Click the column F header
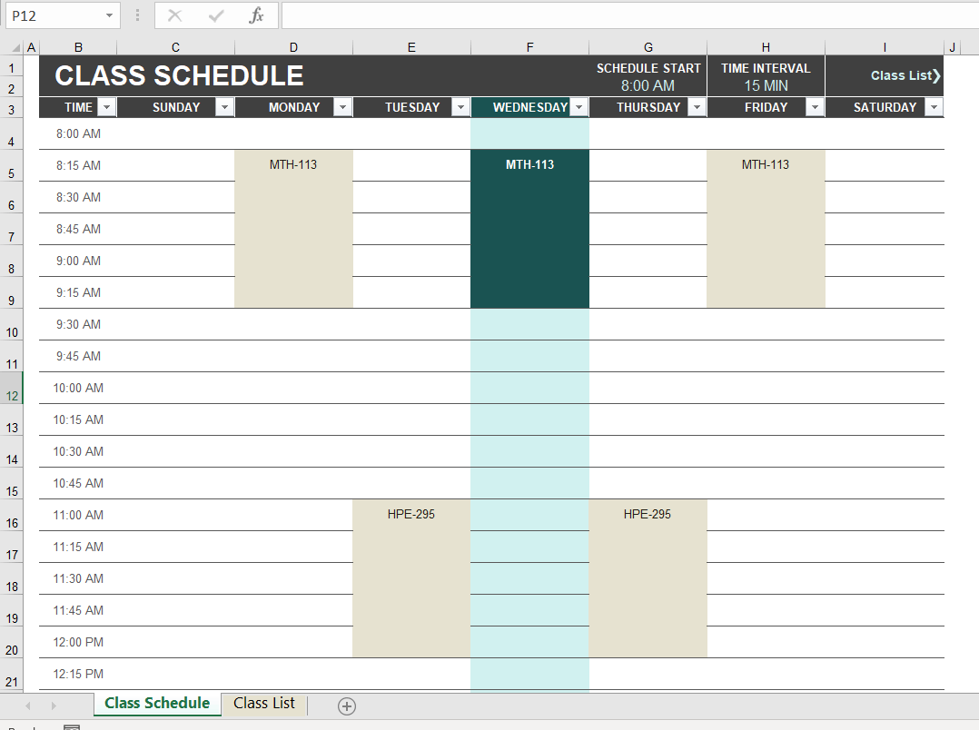Image resolution: width=979 pixels, height=730 pixels. coord(529,46)
